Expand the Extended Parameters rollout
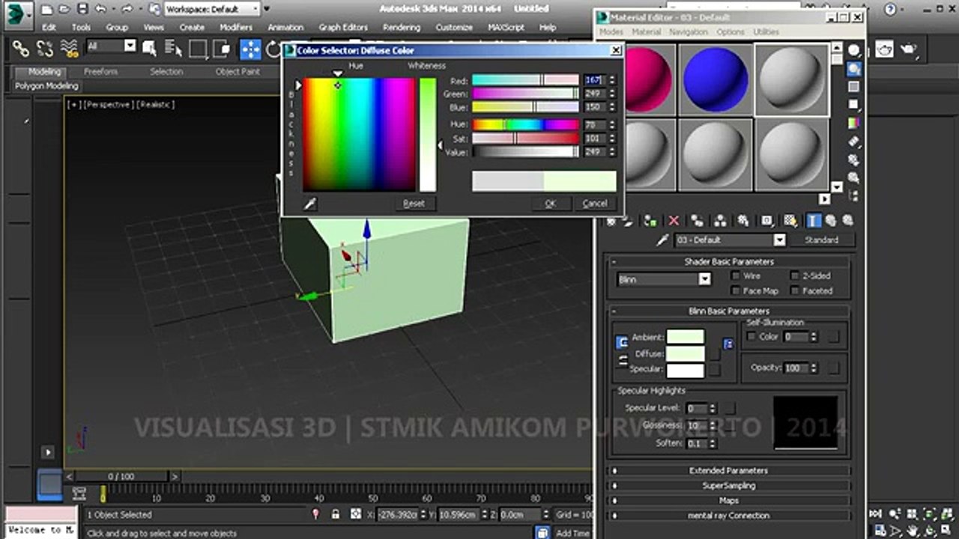Viewport: 959px width, 539px height. click(x=728, y=471)
